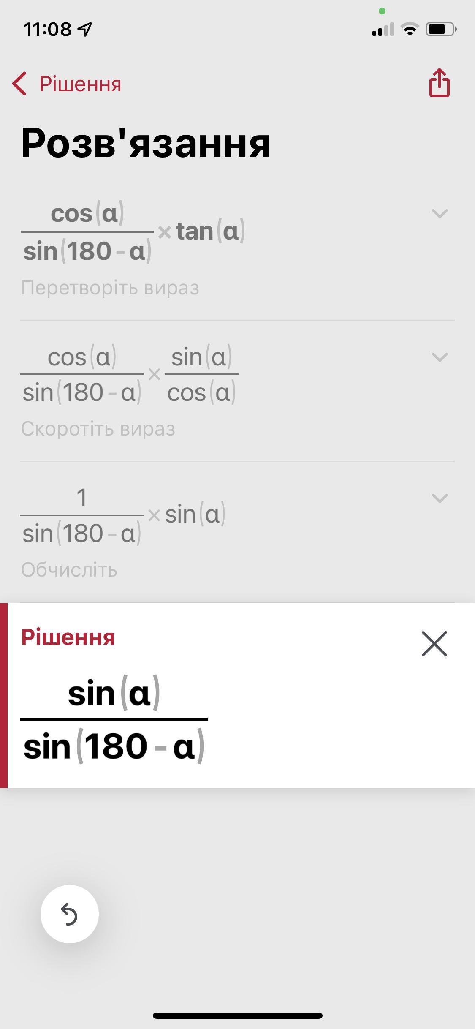Tap the round undo arrow button
Viewport: 475px width, 1029px height.
click(70, 914)
